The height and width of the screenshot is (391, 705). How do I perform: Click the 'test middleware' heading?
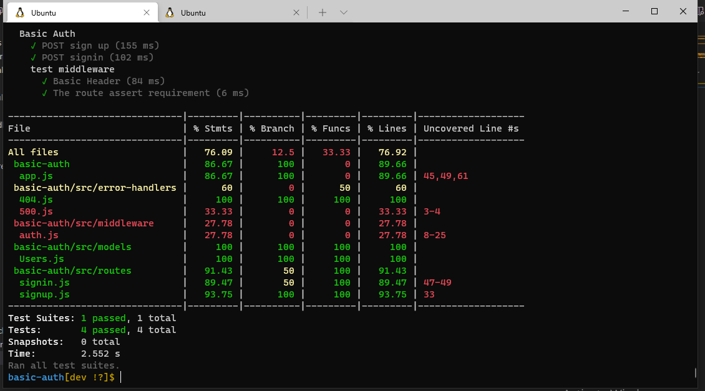tap(72, 69)
